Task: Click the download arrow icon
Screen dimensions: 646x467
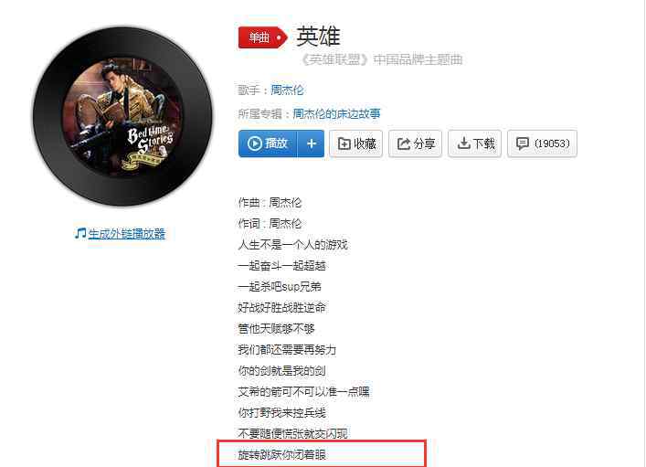Action: [464, 143]
